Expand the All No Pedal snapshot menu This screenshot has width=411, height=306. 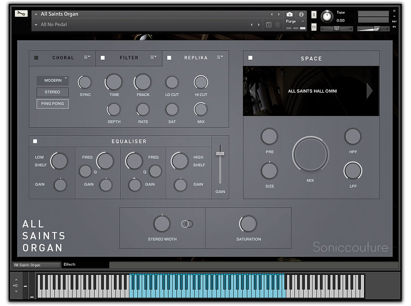tap(36, 25)
